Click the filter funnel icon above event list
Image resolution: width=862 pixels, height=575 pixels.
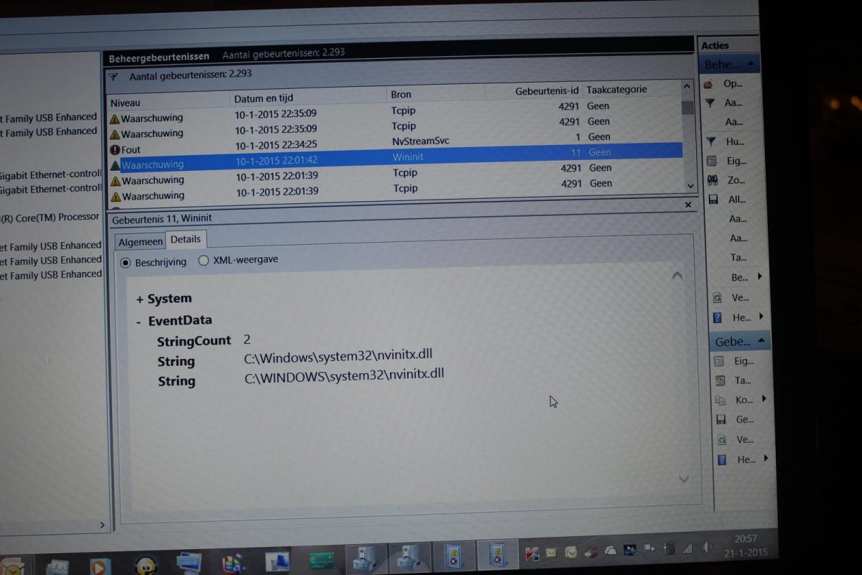113,76
